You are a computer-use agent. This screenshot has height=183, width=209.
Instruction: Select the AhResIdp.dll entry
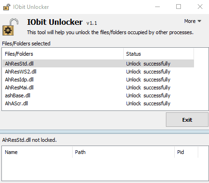click(x=98, y=80)
